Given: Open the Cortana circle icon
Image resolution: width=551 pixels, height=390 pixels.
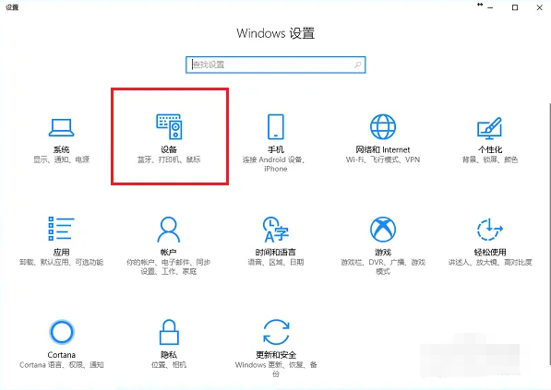Looking at the screenshot, I should (62, 332).
